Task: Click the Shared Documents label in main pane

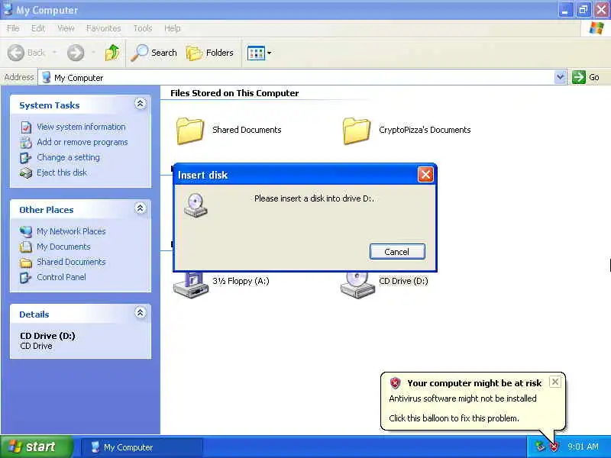Action: (x=247, y=130)
